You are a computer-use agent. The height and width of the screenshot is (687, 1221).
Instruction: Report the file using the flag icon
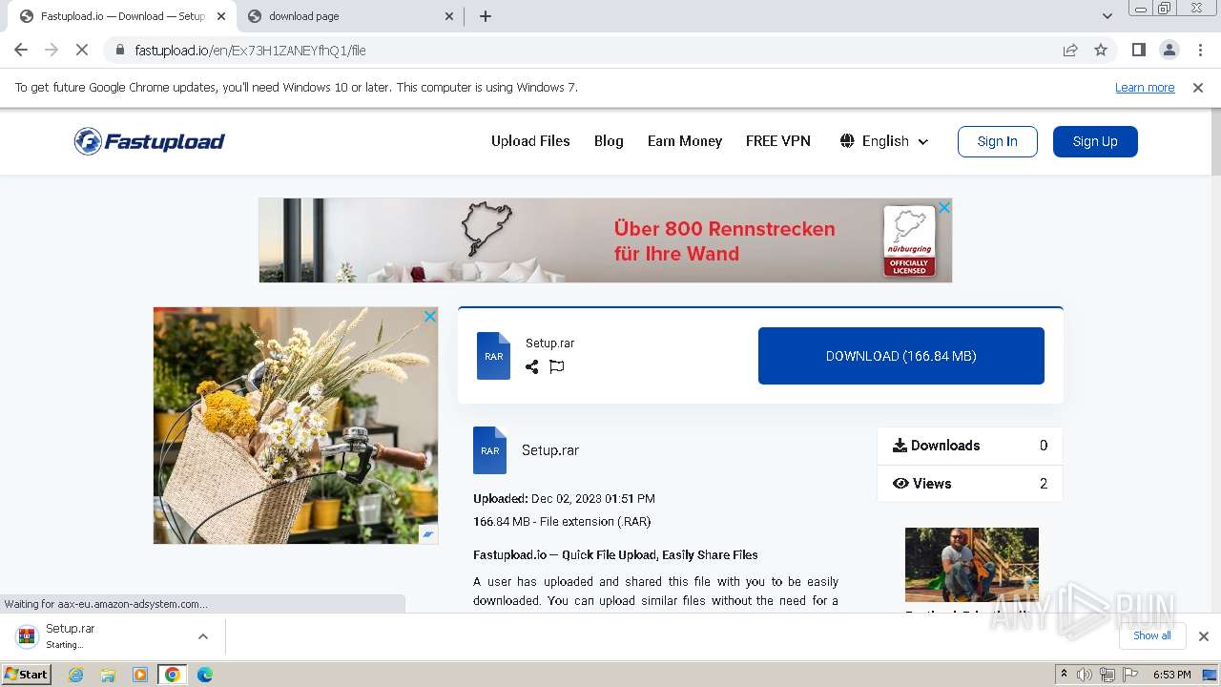click(x=557, y=366)
